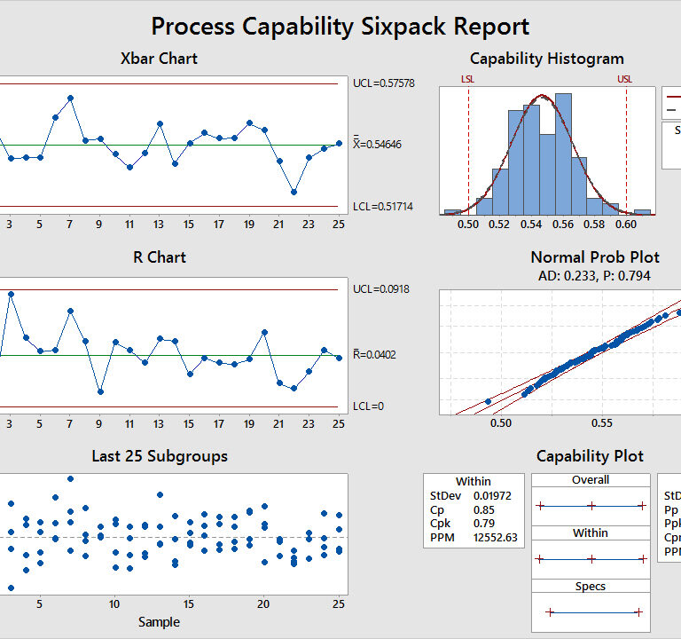681x639 pixels.
Task: Select the AD: 0.233, P: 0.794 subtitle
Action: click(x=594, y=276)
